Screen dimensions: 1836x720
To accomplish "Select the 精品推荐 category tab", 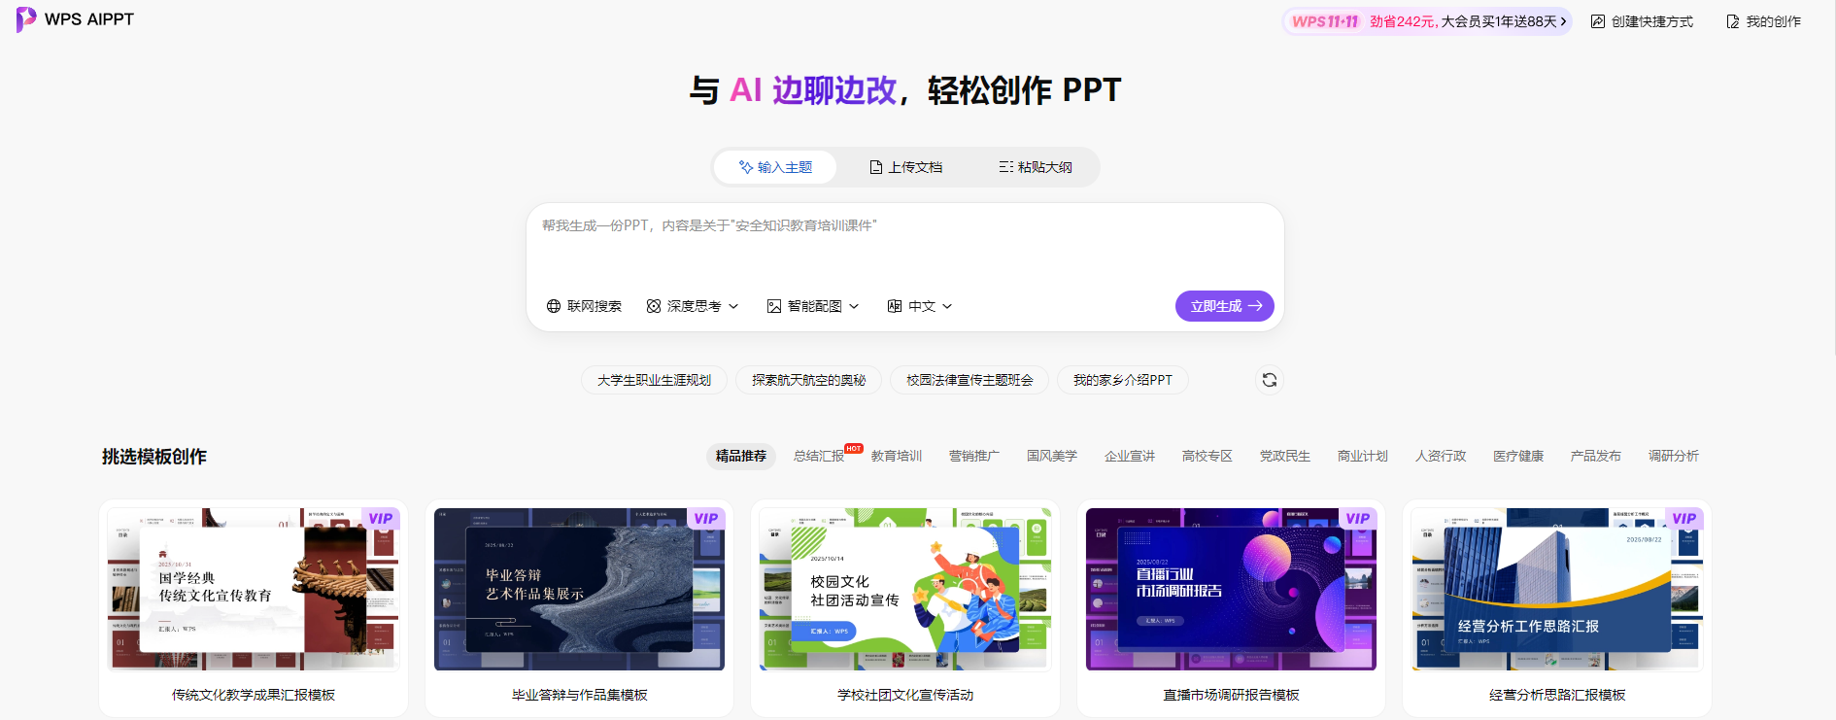I will pyautogui.click(x=741, y=456).
